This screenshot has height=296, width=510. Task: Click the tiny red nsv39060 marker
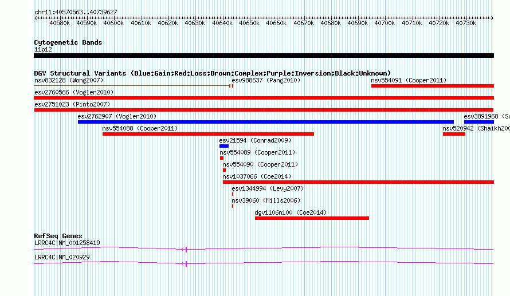(233, 206)
